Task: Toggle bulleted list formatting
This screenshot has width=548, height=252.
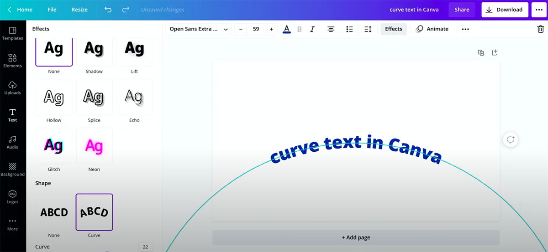Action: pyautogui.click(x=350, y=29)
